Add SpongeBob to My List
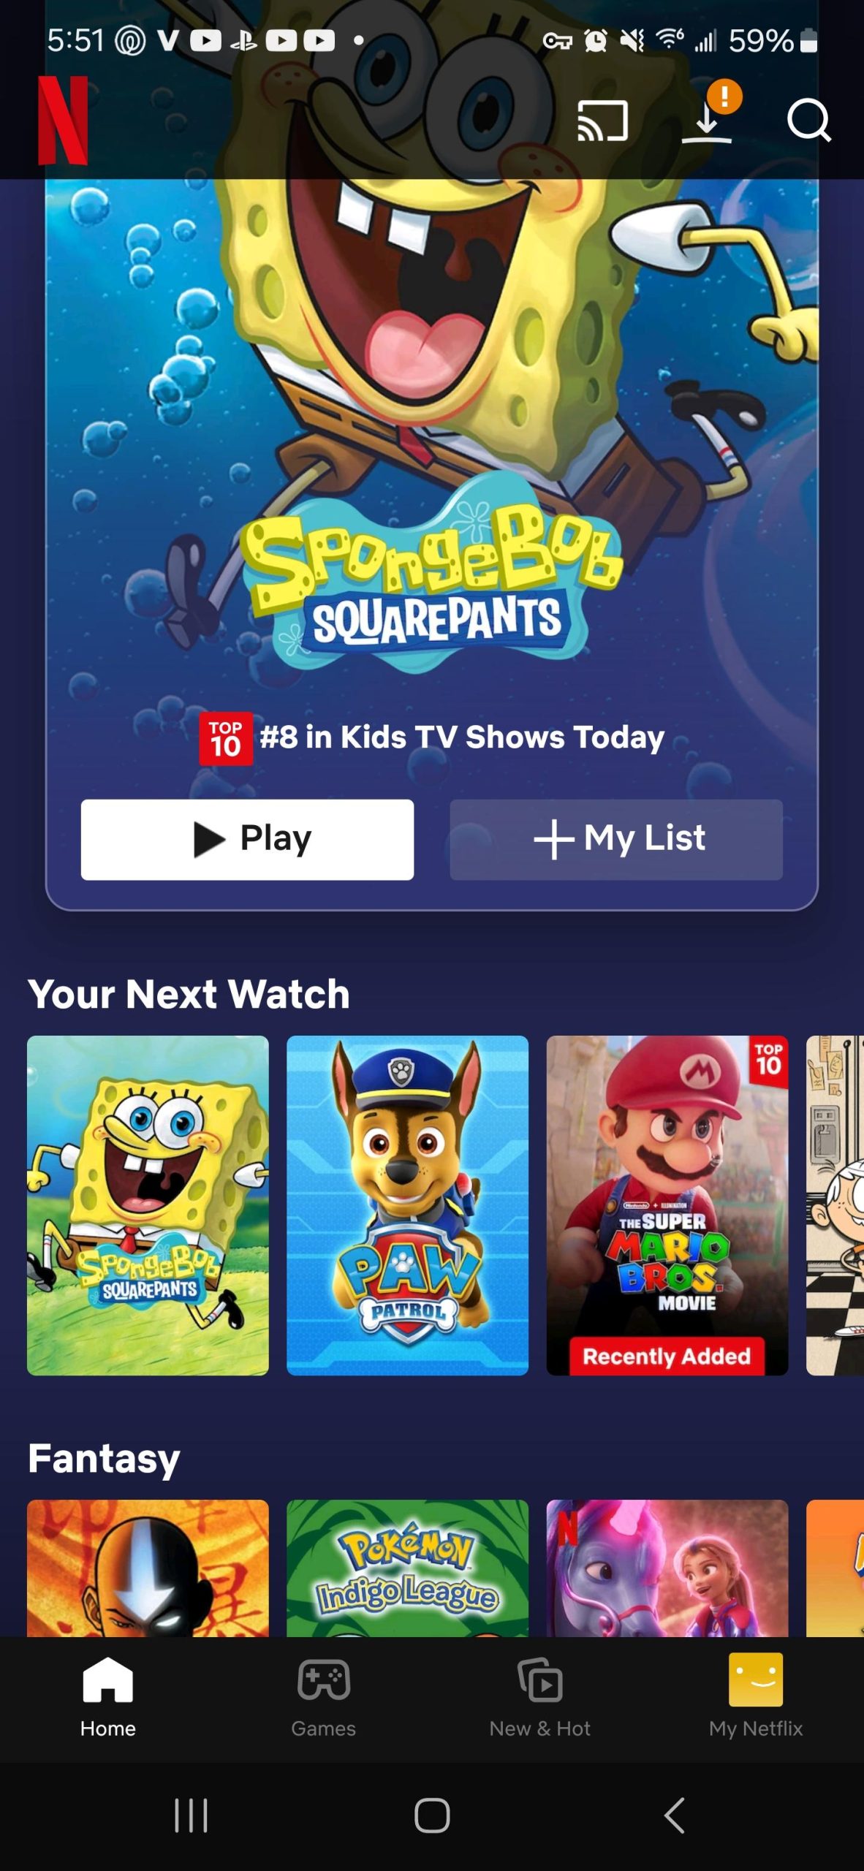The width and height of the screenshot is (864, 1871). [616, 839]
